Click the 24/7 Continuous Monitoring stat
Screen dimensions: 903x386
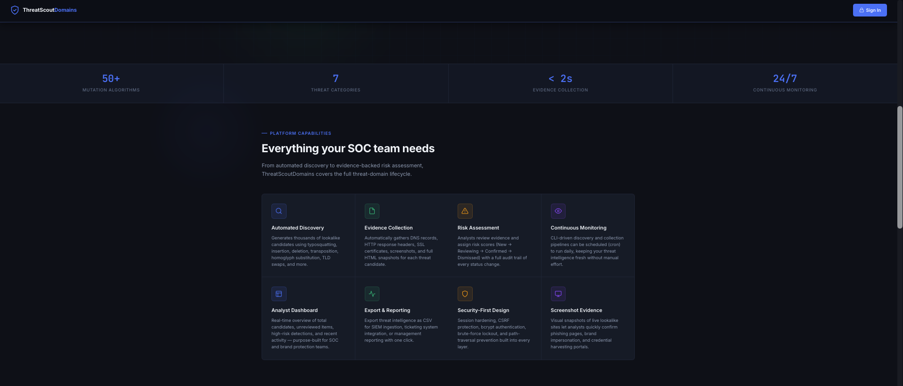pos(785,83)
